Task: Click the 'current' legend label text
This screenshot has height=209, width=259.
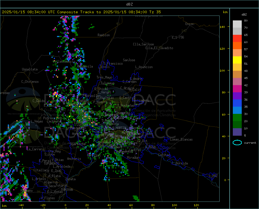Action: coord(250,143)
